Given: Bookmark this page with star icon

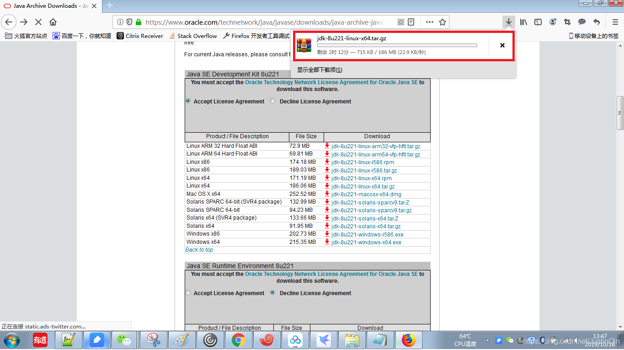Looking at the screenshot, I should click(442, 22).
